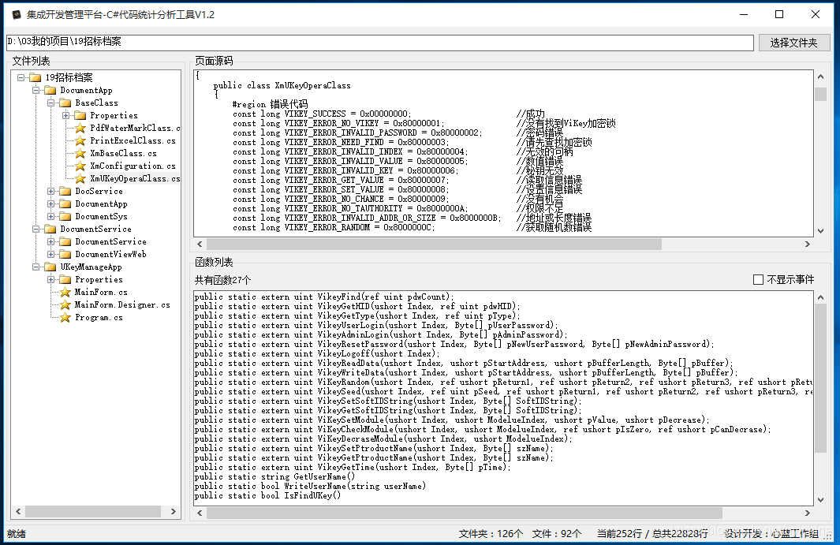Click right arrow of source code horizontal scrollbar
This screenshot has width=840, height=545.
(808, 245)
